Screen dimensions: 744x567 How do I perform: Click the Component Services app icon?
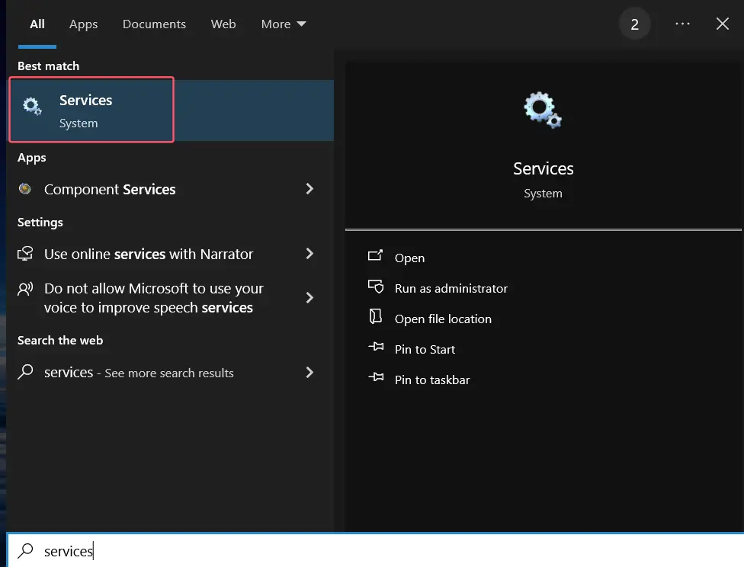coord(26,190)
